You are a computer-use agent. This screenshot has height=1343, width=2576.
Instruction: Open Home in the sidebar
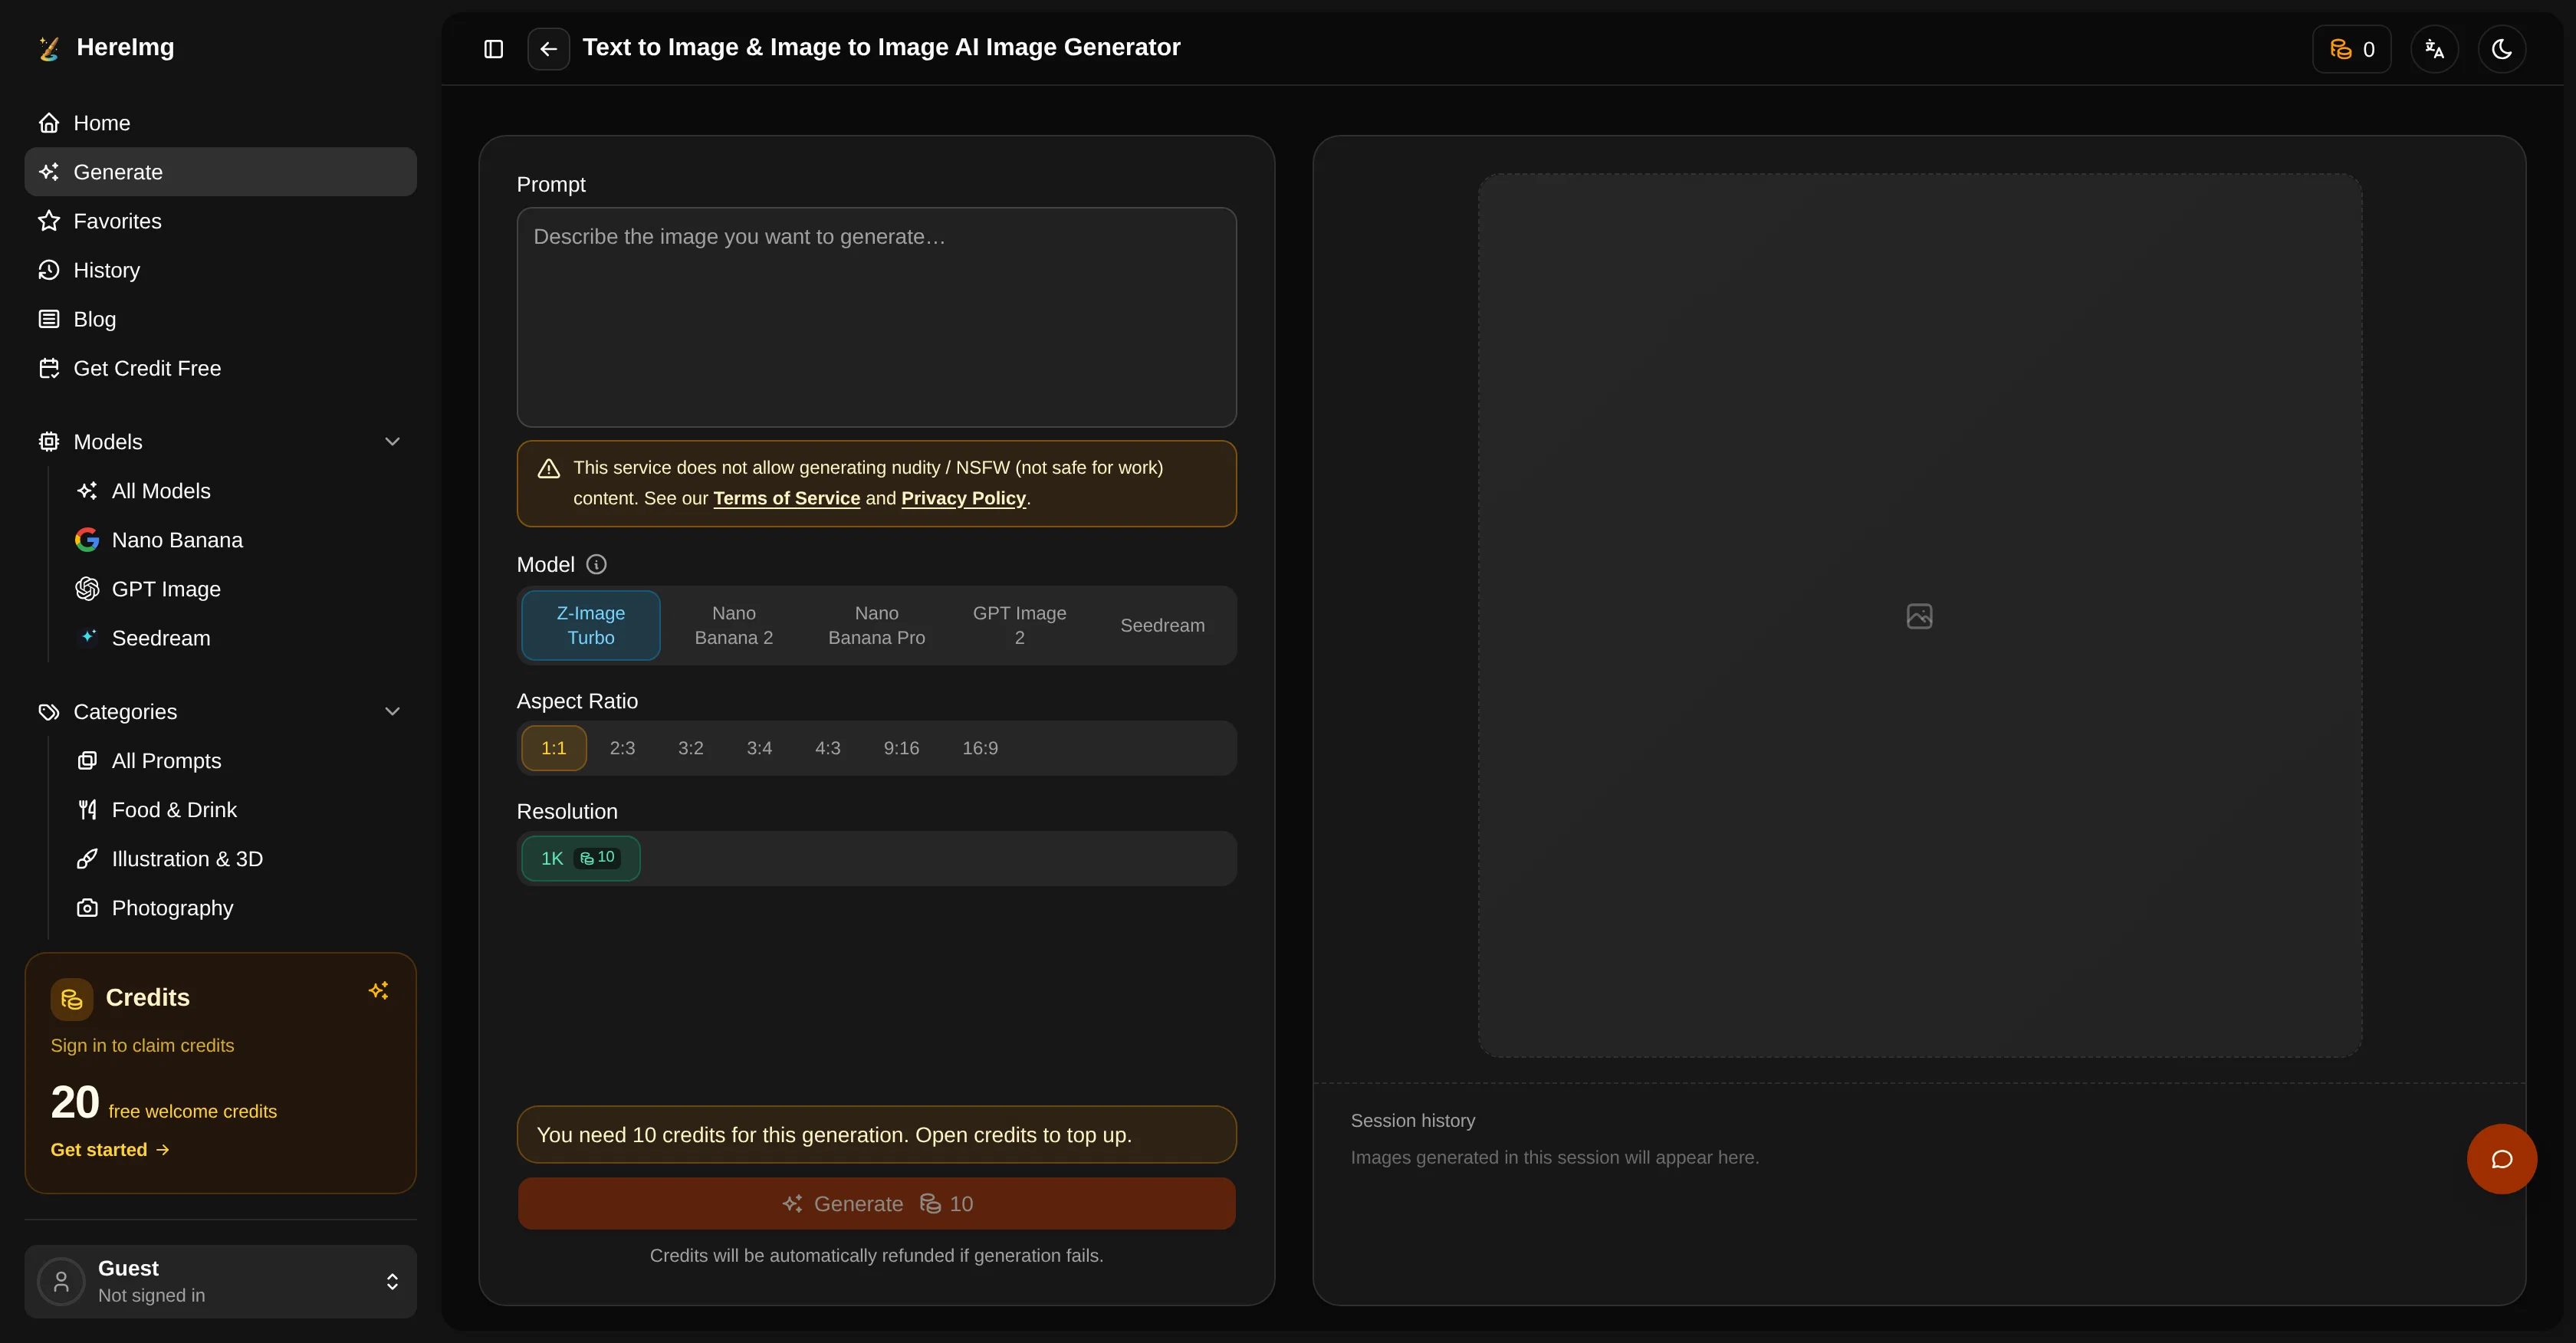pyautogui.click(x=220, y=123)
